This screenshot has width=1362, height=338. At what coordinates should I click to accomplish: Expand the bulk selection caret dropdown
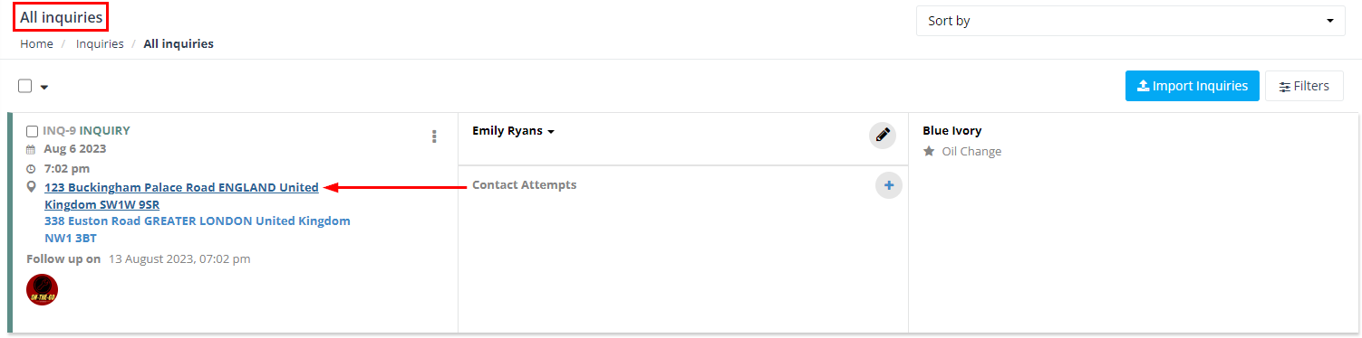pyautogui.click(x=43, y=87)
